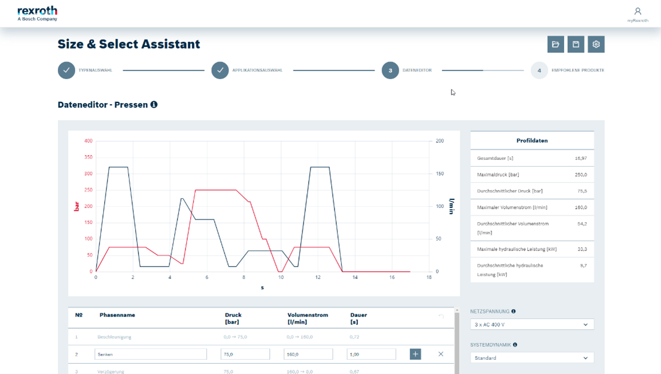Click the Druck input with value 75,0
Viewport: 661px width, 374px height.
(245, 355)
